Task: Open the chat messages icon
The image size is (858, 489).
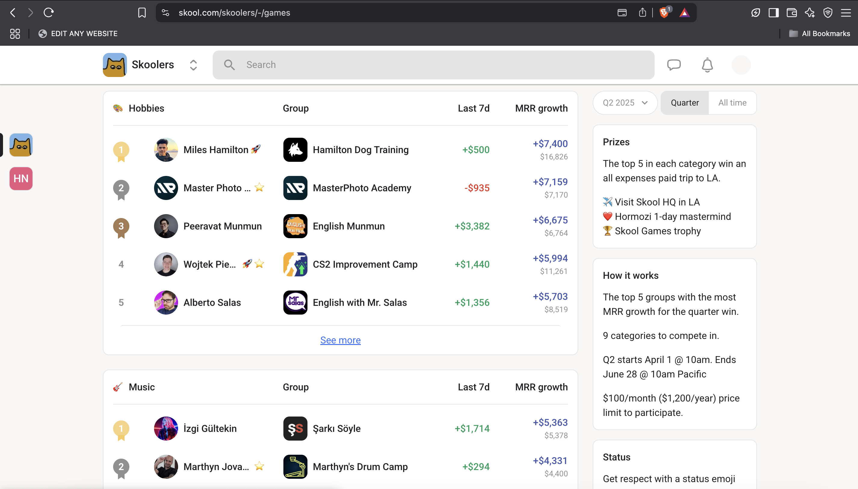Action: point(674,65)
